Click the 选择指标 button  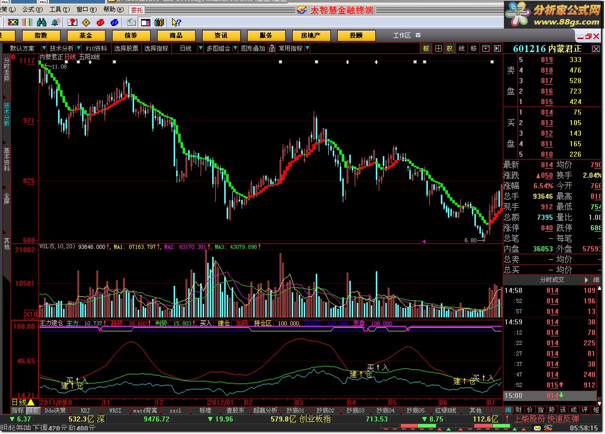click(x=157, y=49)
